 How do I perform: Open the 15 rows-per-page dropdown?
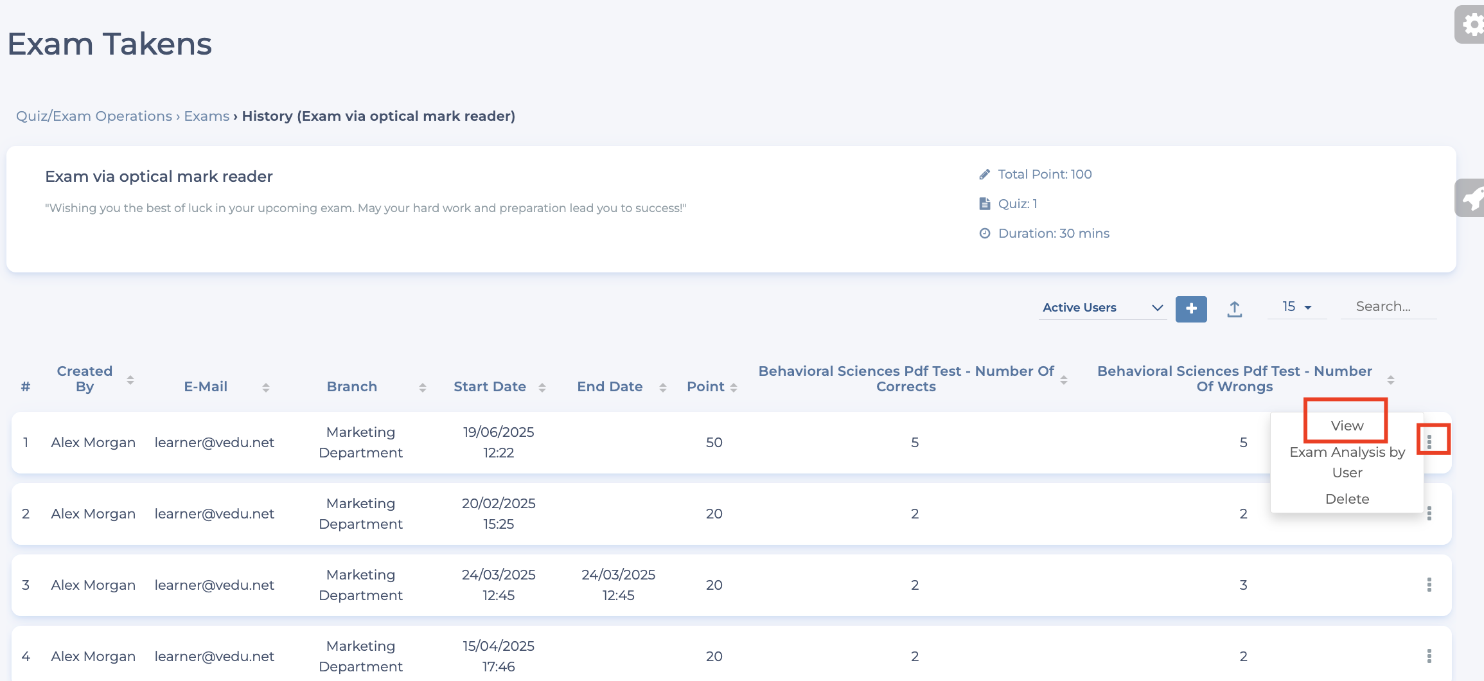pos(1296,307)
